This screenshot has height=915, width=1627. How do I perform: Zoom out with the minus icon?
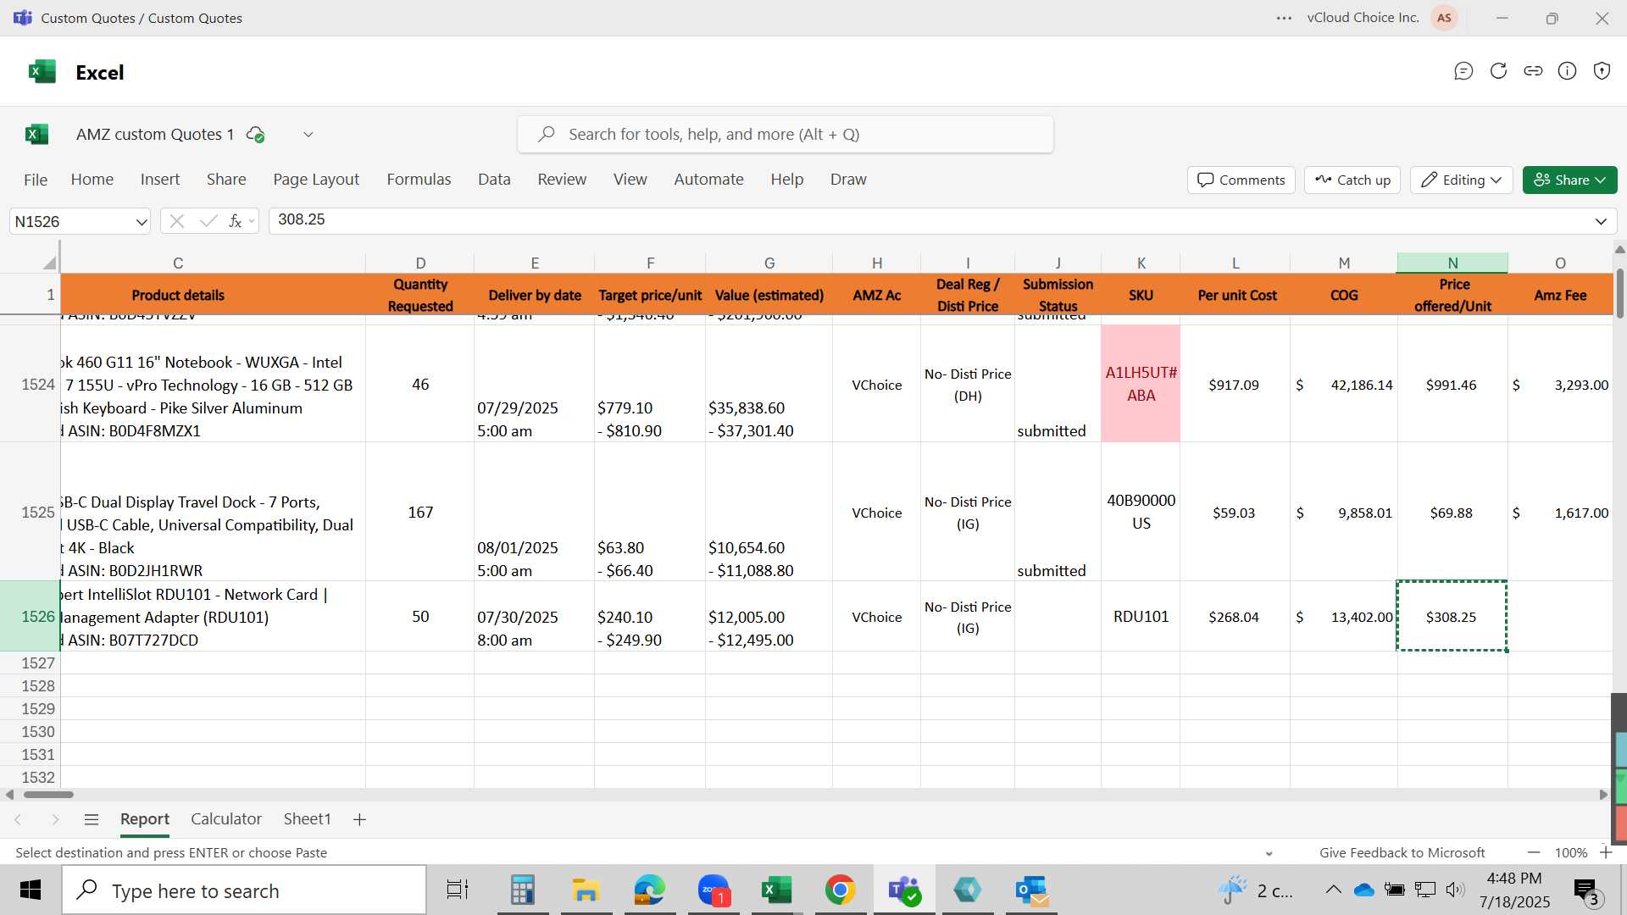click(1534, 852)
